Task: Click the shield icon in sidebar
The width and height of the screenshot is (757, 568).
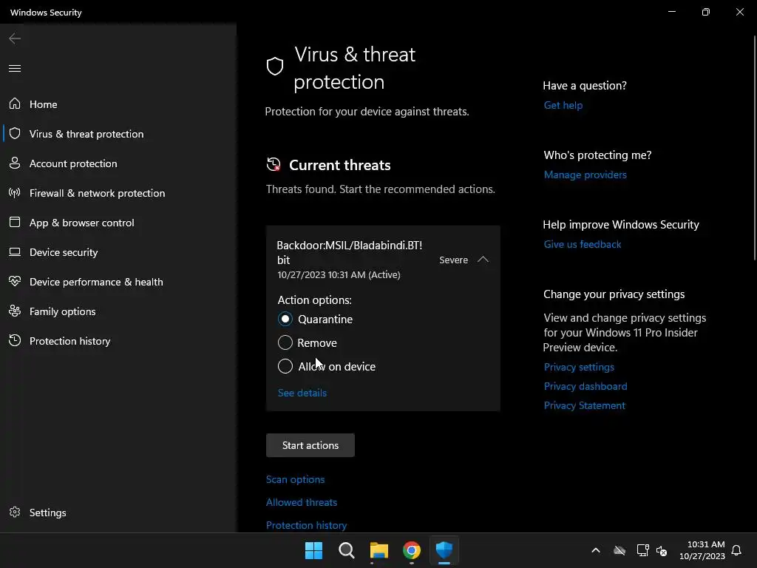Action: tap(15, 133)
